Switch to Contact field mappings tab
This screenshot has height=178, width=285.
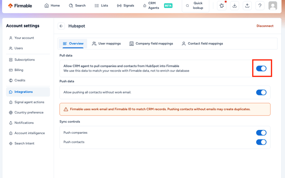[x=202, y=43]
